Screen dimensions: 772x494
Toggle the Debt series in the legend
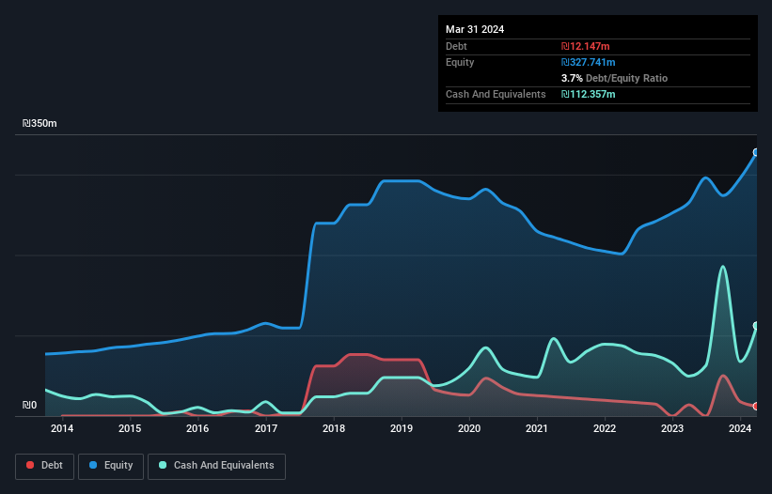pyautogui.click(x=44, y=466)
